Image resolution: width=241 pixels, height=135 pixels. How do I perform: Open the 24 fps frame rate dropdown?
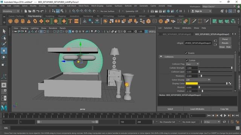[212, 122]
